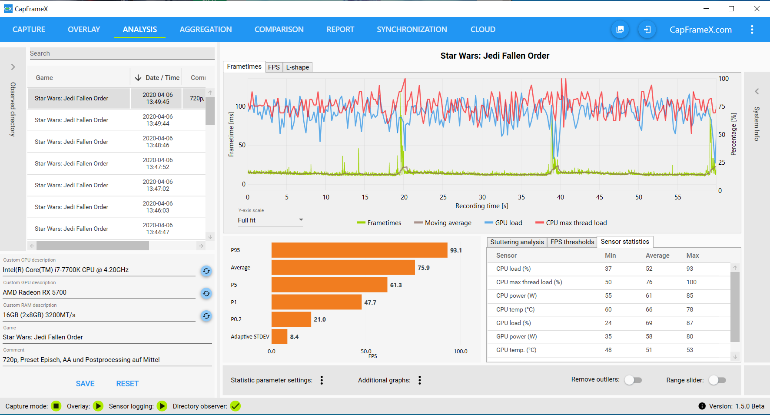Refresh the custom RAM description
Screen dimensions: 770x415
pyautogui.click(x=206, y=316)
